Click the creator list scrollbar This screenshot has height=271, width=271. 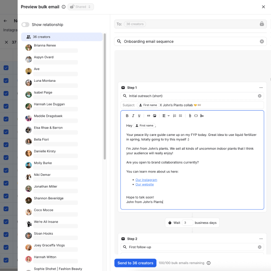105,96
